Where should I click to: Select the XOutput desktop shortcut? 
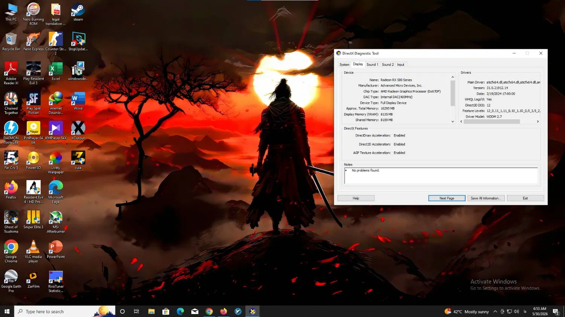coord(78,131)
